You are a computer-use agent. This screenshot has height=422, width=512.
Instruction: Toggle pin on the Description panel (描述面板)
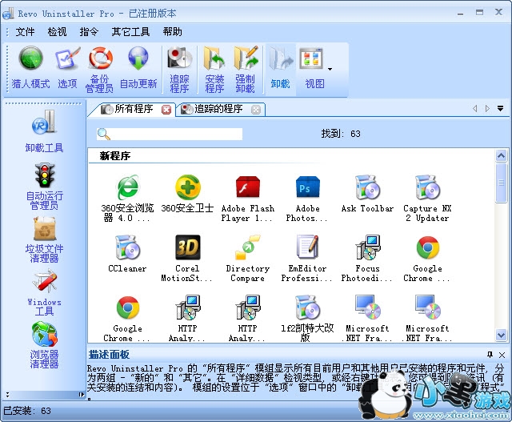[x=490, y=354]
